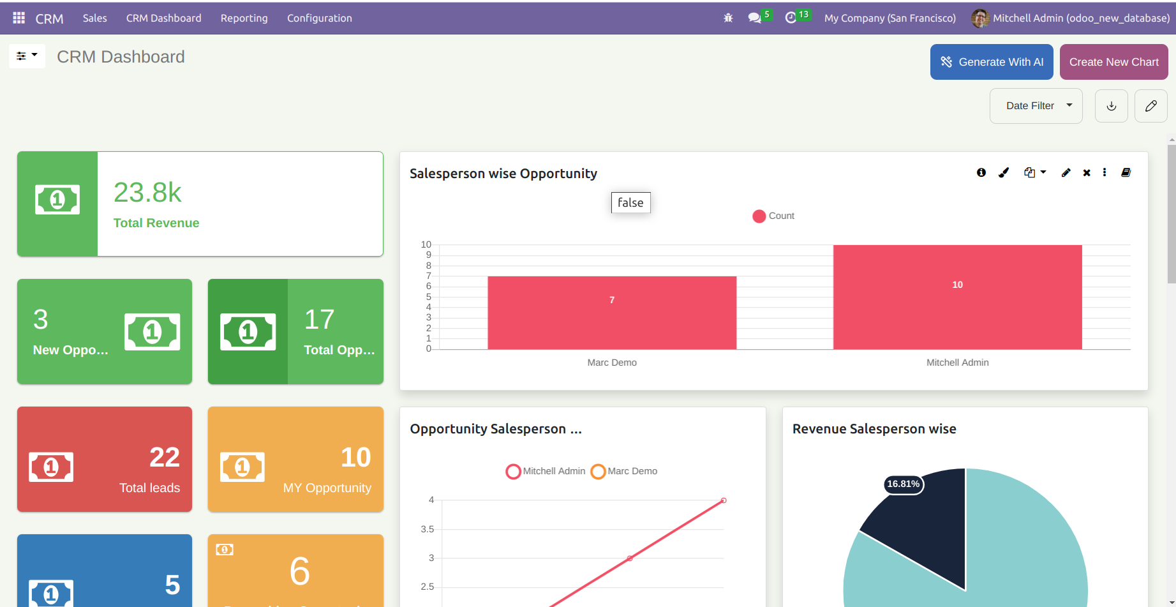Image resolution: width=1176 pixels, height=607 pixels.
Task: Click the Generate With AI button
Action: (x=992, y=62)
